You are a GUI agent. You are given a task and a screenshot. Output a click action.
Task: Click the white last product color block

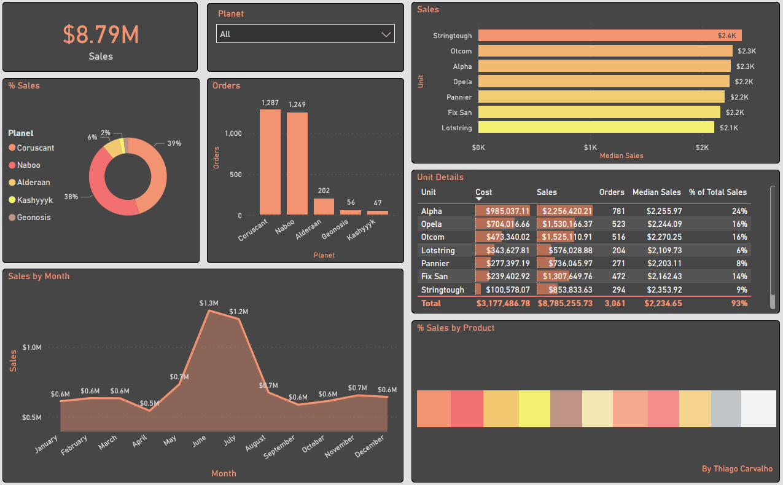pyautogui.click(x=758, y=409)
